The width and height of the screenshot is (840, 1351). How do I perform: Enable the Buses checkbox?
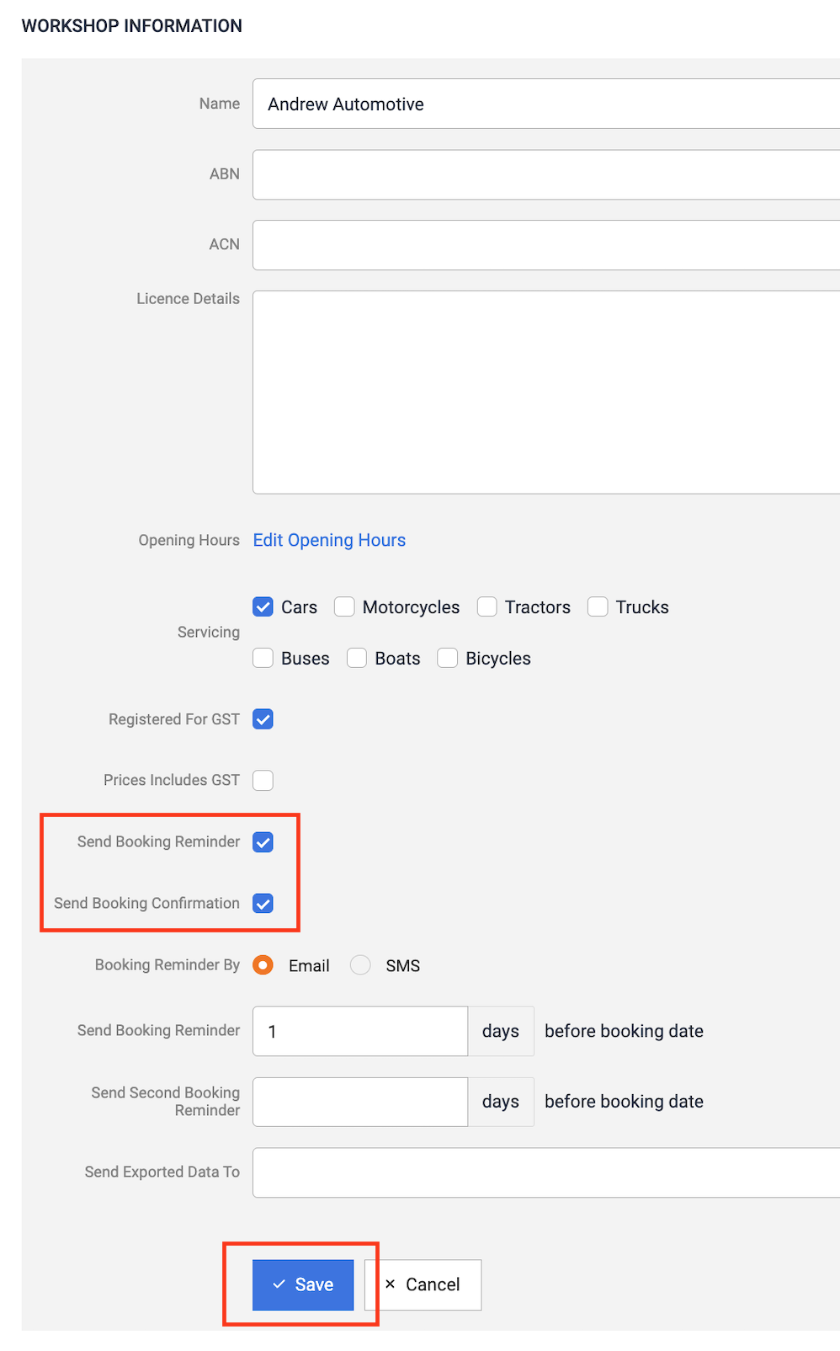click(x=263, y=658)
